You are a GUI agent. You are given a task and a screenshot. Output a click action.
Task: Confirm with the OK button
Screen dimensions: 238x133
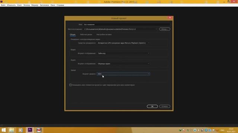152,106
